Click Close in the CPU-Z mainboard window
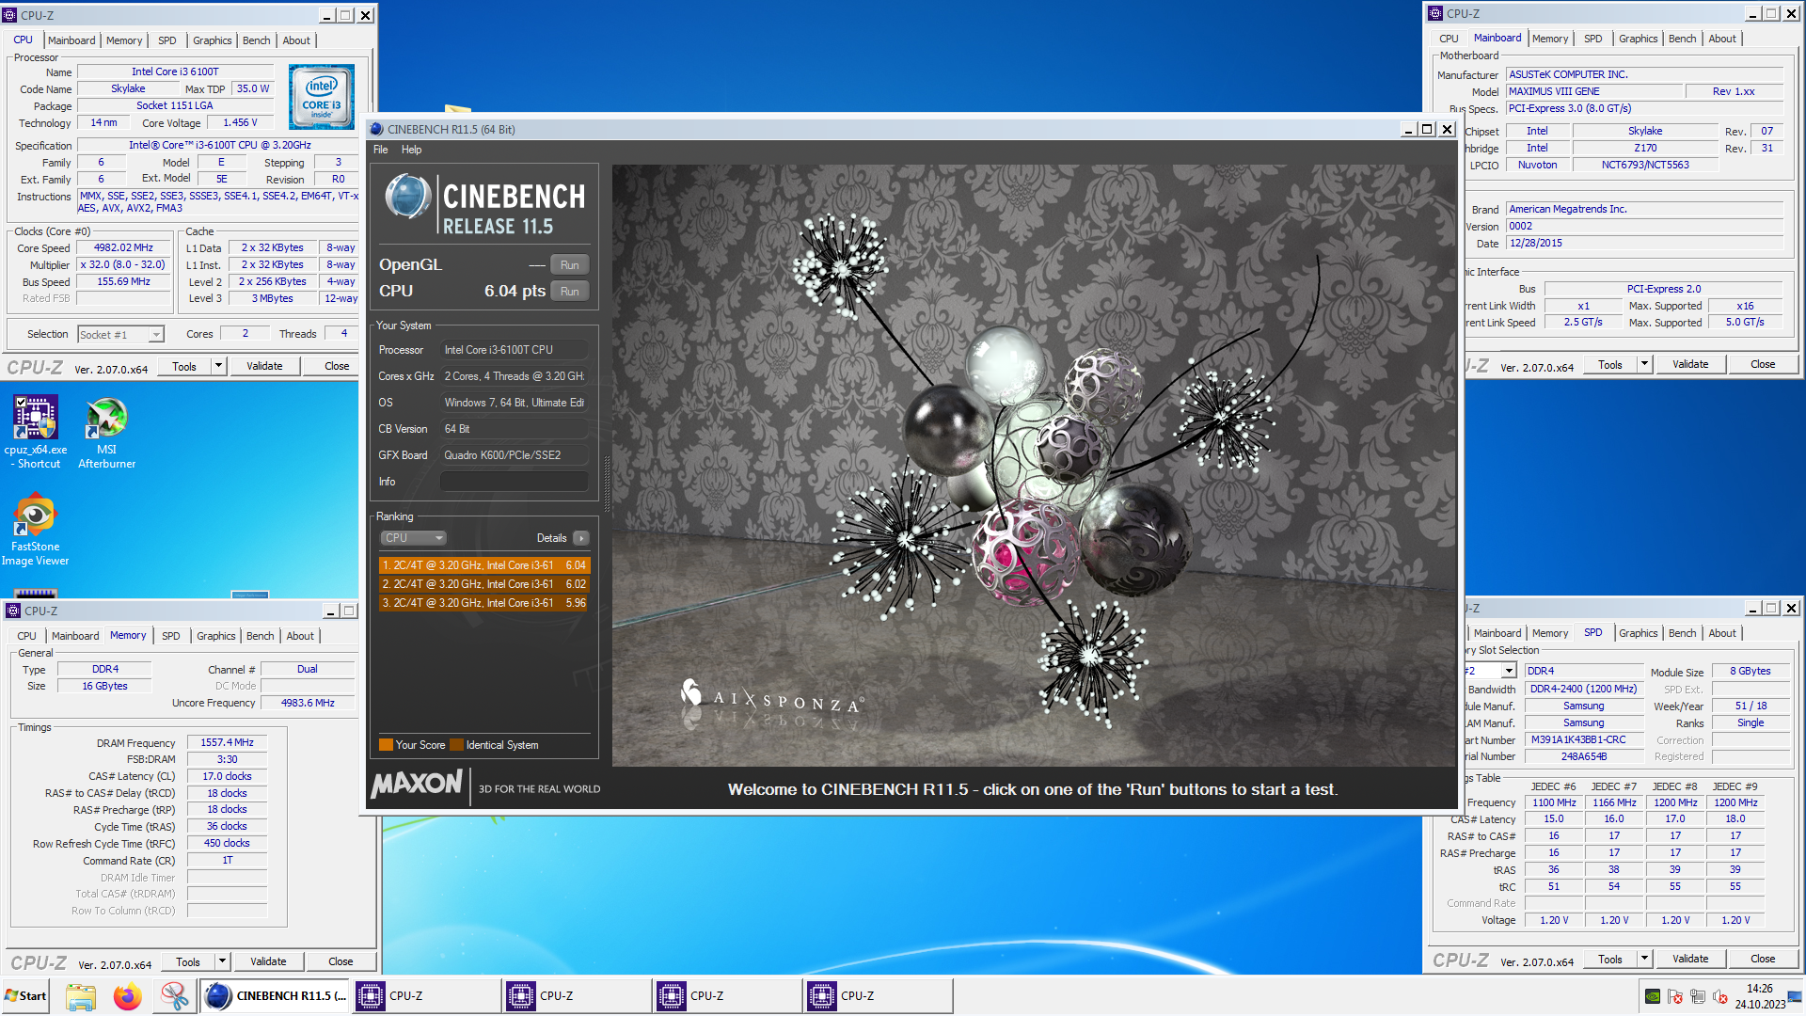Image resolution: width=1806 pixels, height=1016 pixels. (1763, 364)
